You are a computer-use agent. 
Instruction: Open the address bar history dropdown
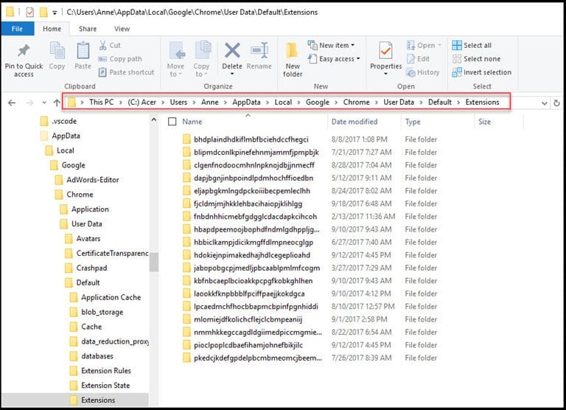click(x=545, y=103)
